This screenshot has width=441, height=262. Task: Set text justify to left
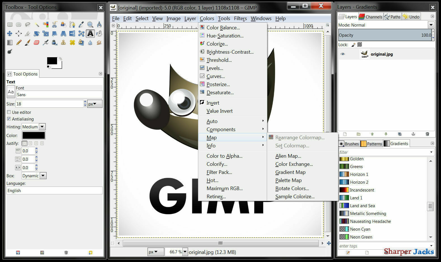point(25,143)
